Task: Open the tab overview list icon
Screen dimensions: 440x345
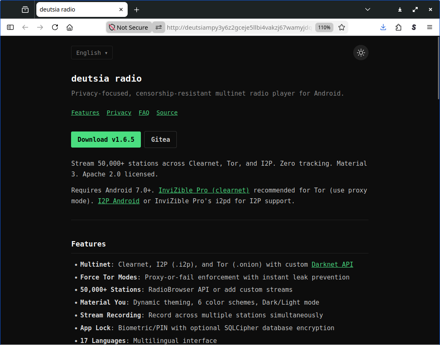Action: (25, 10)
